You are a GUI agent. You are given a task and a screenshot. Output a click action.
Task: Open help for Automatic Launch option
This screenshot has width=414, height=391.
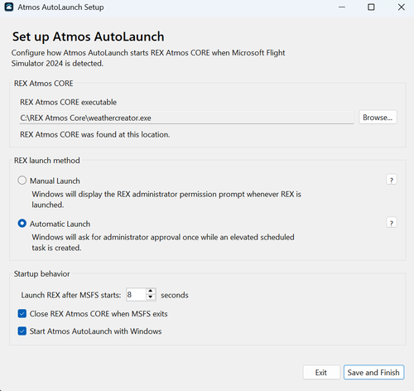392,223
